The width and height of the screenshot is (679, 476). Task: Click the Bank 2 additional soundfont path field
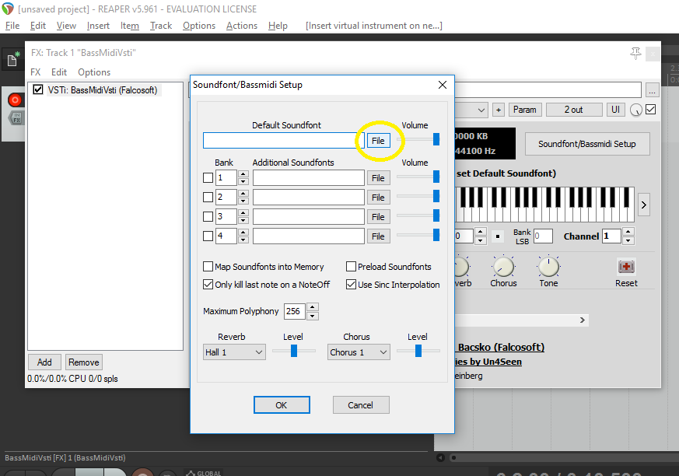coord(308,198)
